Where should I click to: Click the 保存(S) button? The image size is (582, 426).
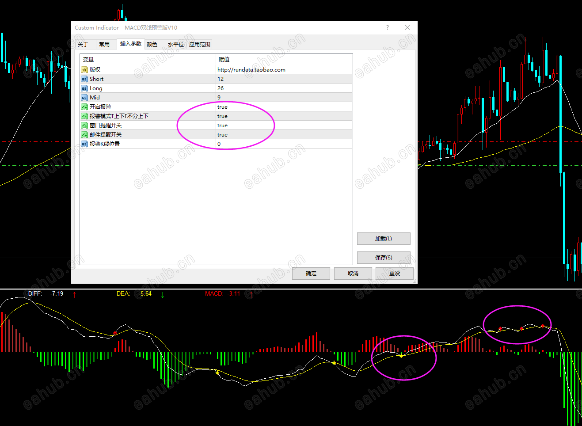click(x=384, y=258)
